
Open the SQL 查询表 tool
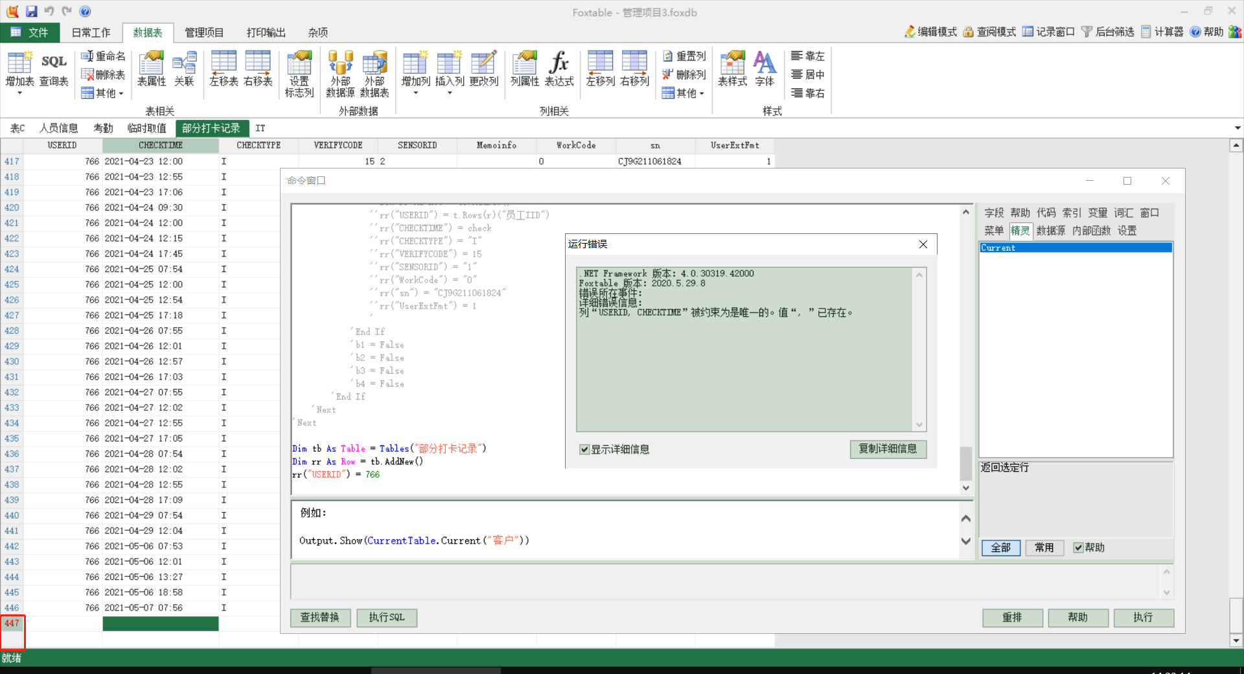(x=54, y=69)
